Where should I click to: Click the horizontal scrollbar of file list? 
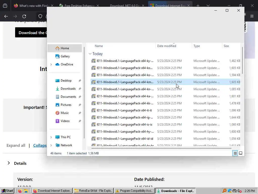pyautogui.click(x=161, y=148)
